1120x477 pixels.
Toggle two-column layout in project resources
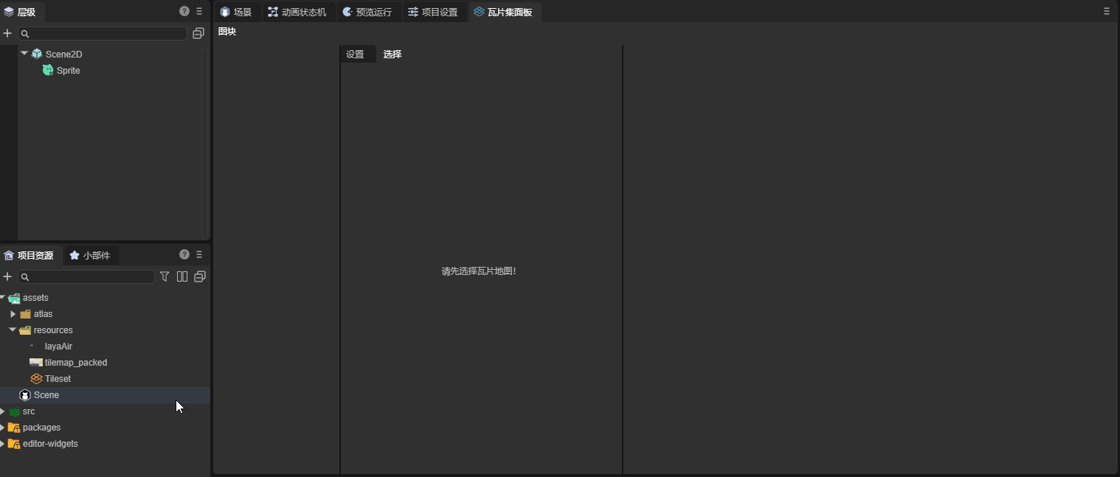(182, 276)
